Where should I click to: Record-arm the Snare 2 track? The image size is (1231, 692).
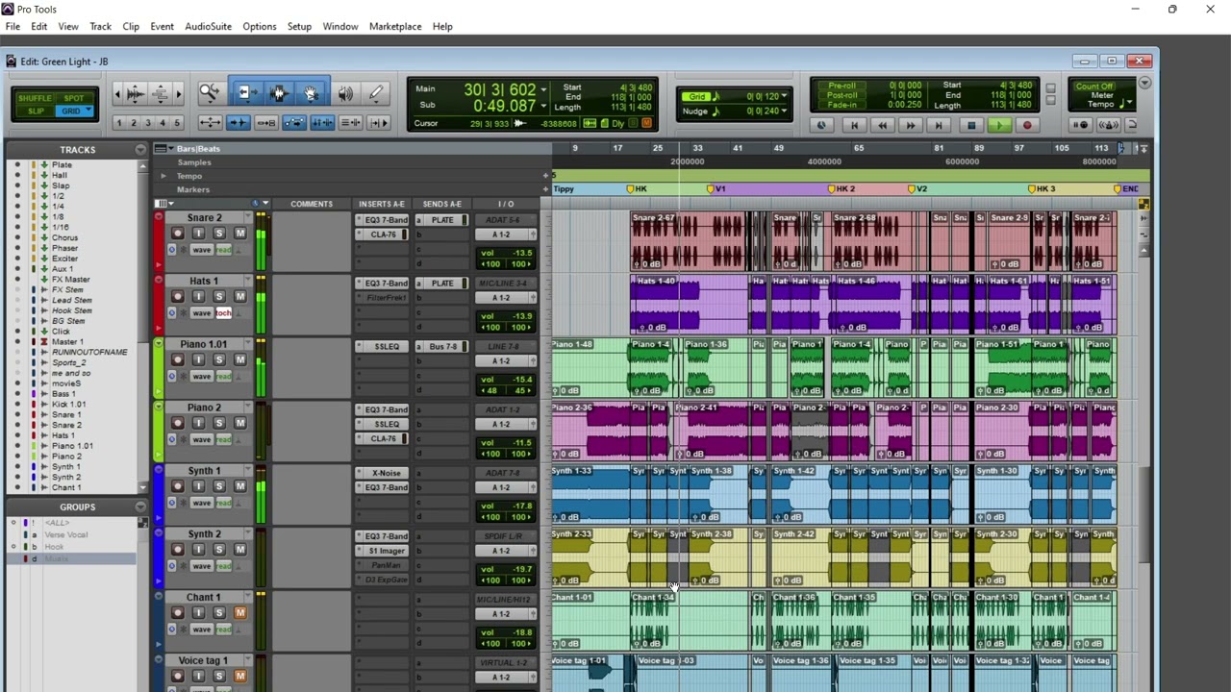point(177,234)
